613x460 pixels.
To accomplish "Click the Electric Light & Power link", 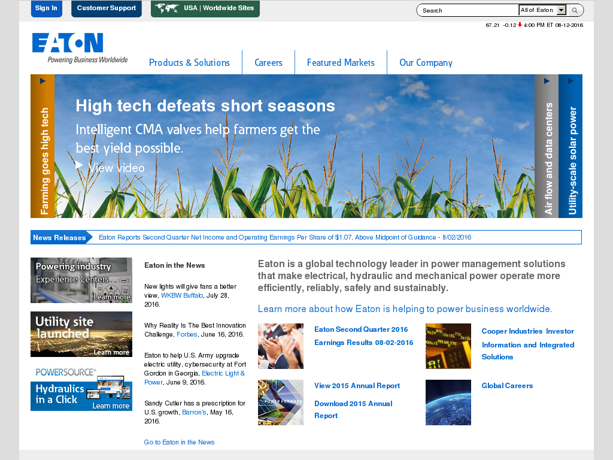I will pos(195,378).
